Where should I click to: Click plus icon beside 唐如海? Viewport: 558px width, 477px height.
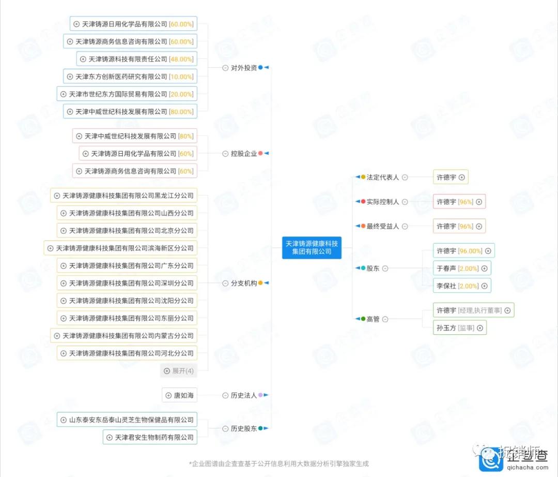pos(168,395)
